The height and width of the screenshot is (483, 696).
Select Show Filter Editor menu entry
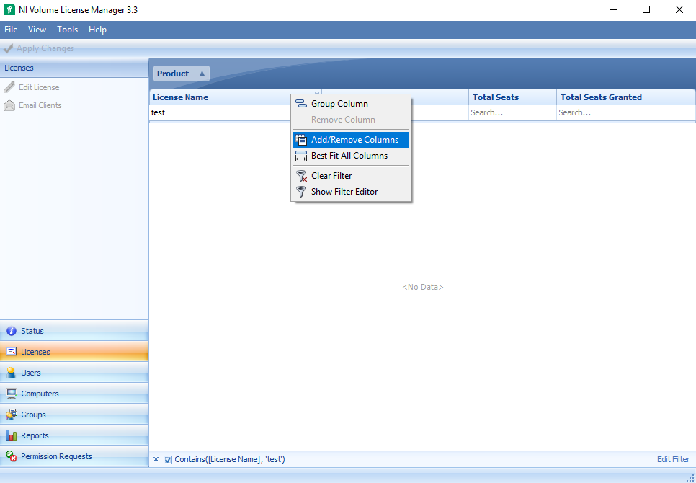[x=344, y=192]
